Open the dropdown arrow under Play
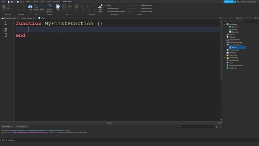 [58, 12]
